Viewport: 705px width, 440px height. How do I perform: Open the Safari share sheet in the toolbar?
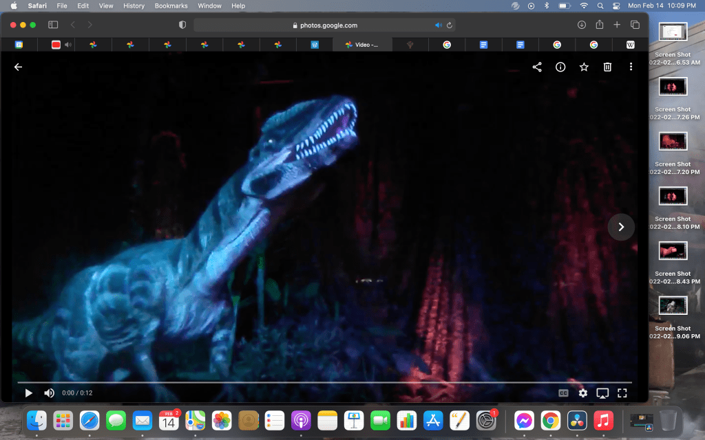(x=600, y=24)
